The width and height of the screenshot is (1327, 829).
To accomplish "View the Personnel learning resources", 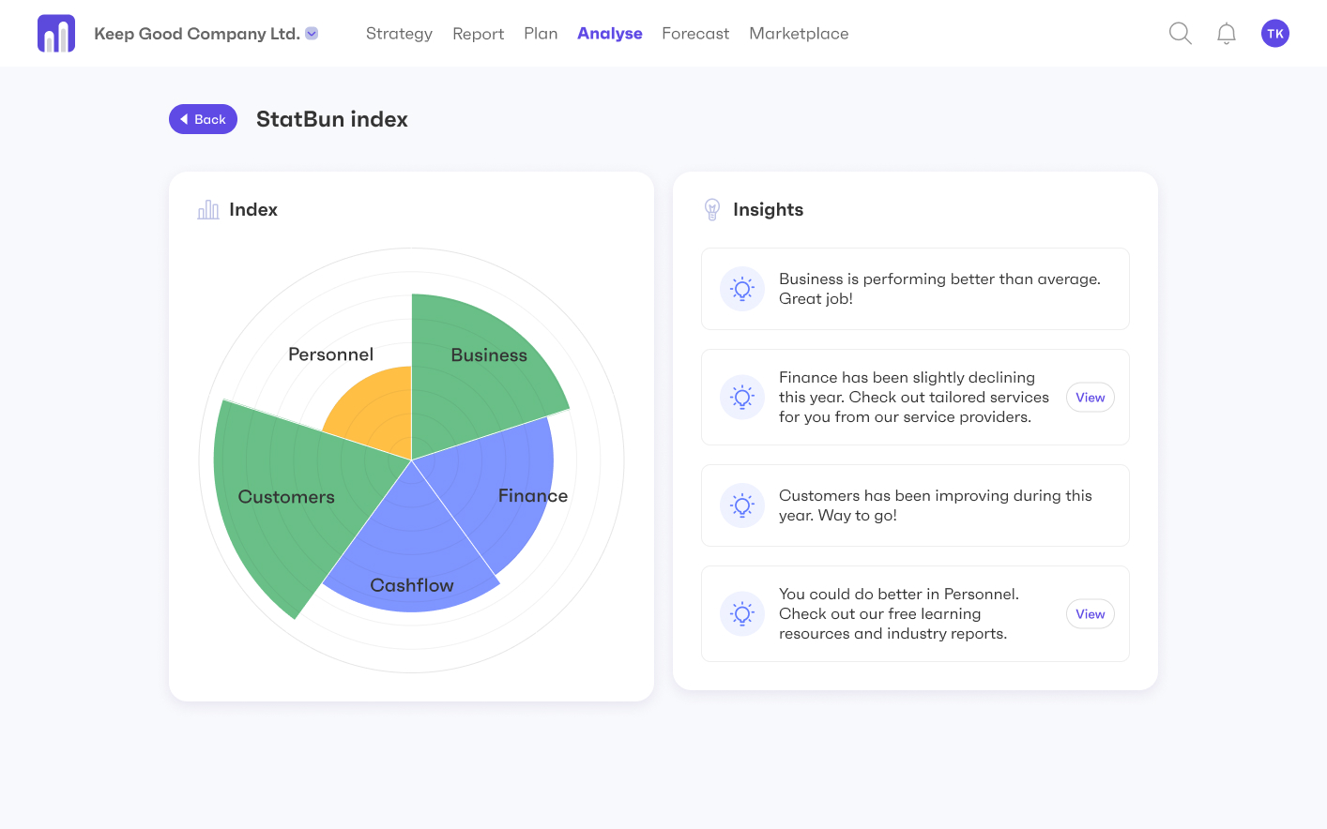I will click(x=1090, y=614).
